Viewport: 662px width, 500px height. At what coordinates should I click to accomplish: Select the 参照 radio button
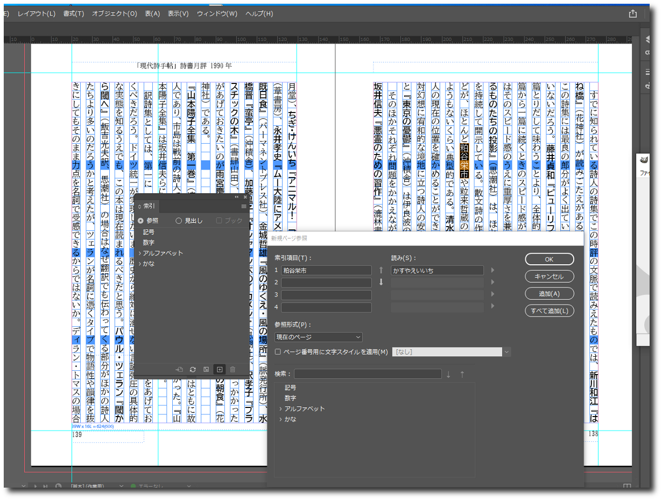tap(141, 221)
